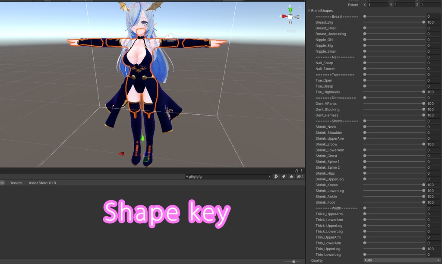
Task: Click the red X axis cone on scene gizmo
Action: point(284,16)
